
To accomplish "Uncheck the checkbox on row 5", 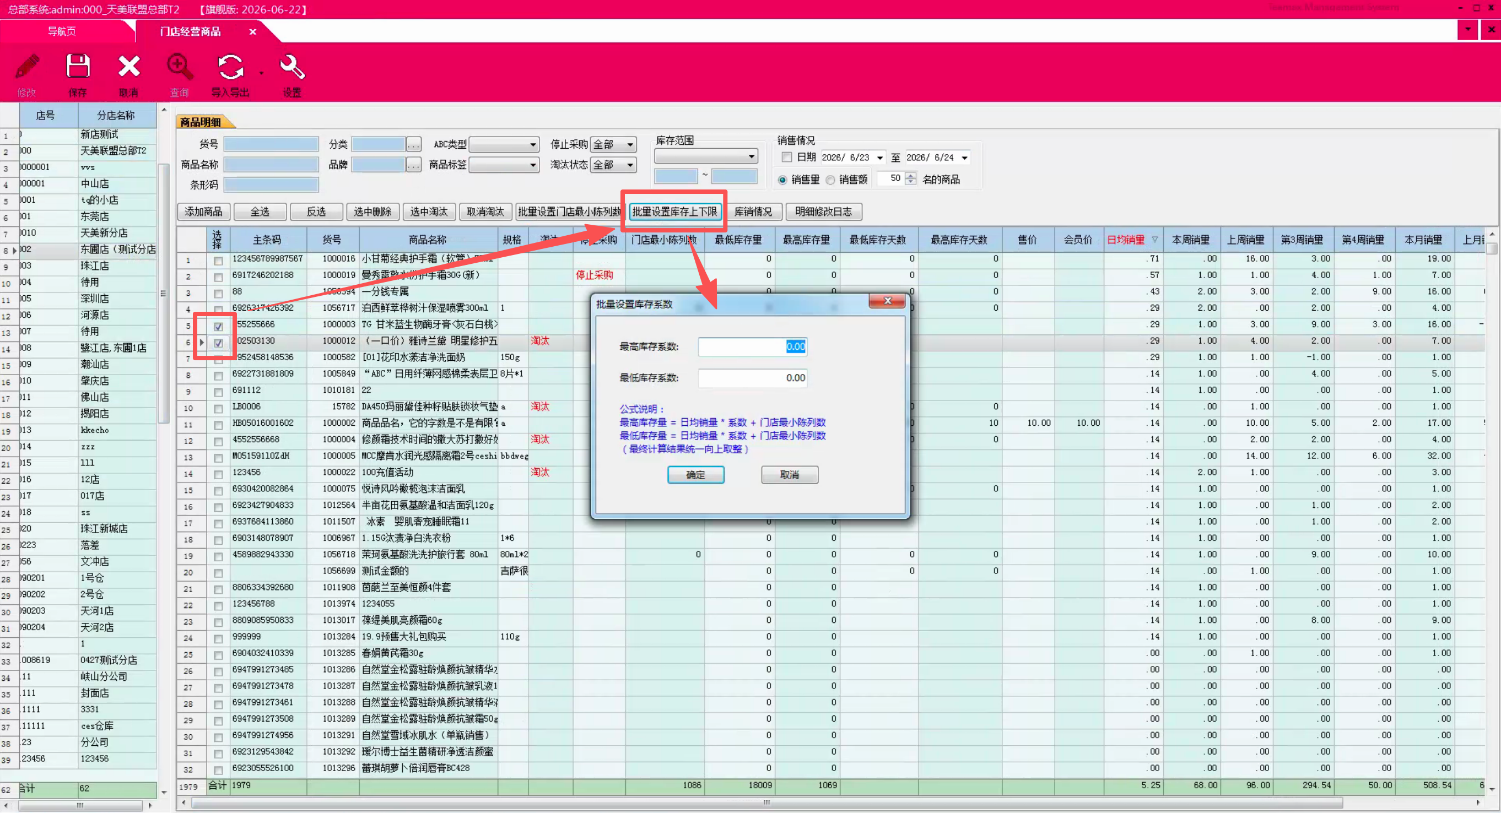I will point(218,327).
